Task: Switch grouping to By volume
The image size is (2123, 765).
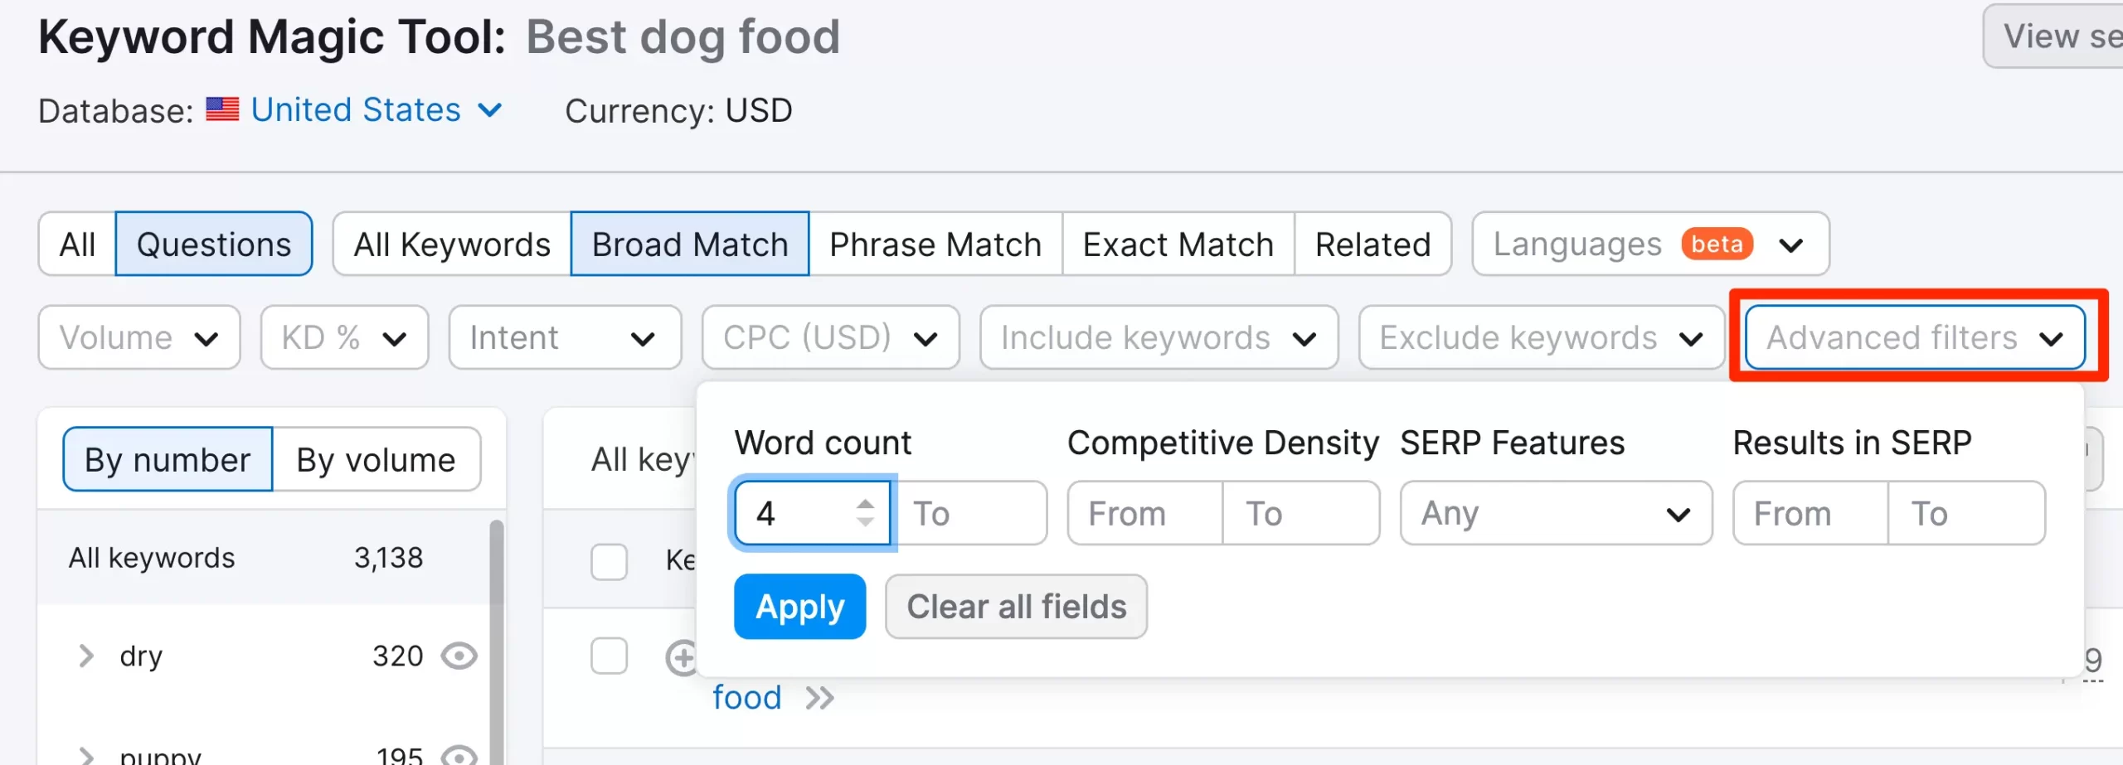Action: pos(376,460)
